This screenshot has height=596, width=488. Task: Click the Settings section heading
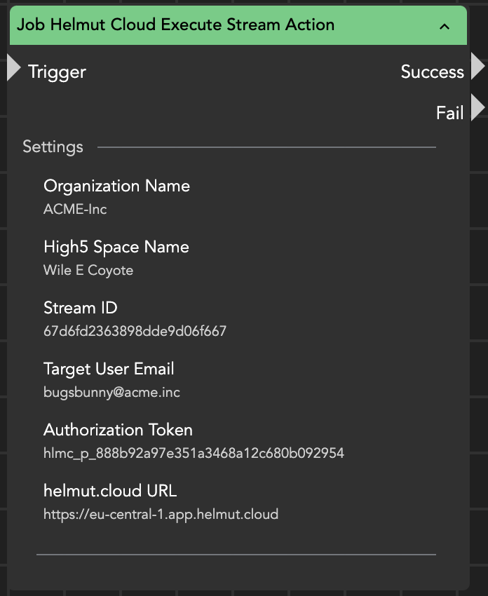(53, 147)
